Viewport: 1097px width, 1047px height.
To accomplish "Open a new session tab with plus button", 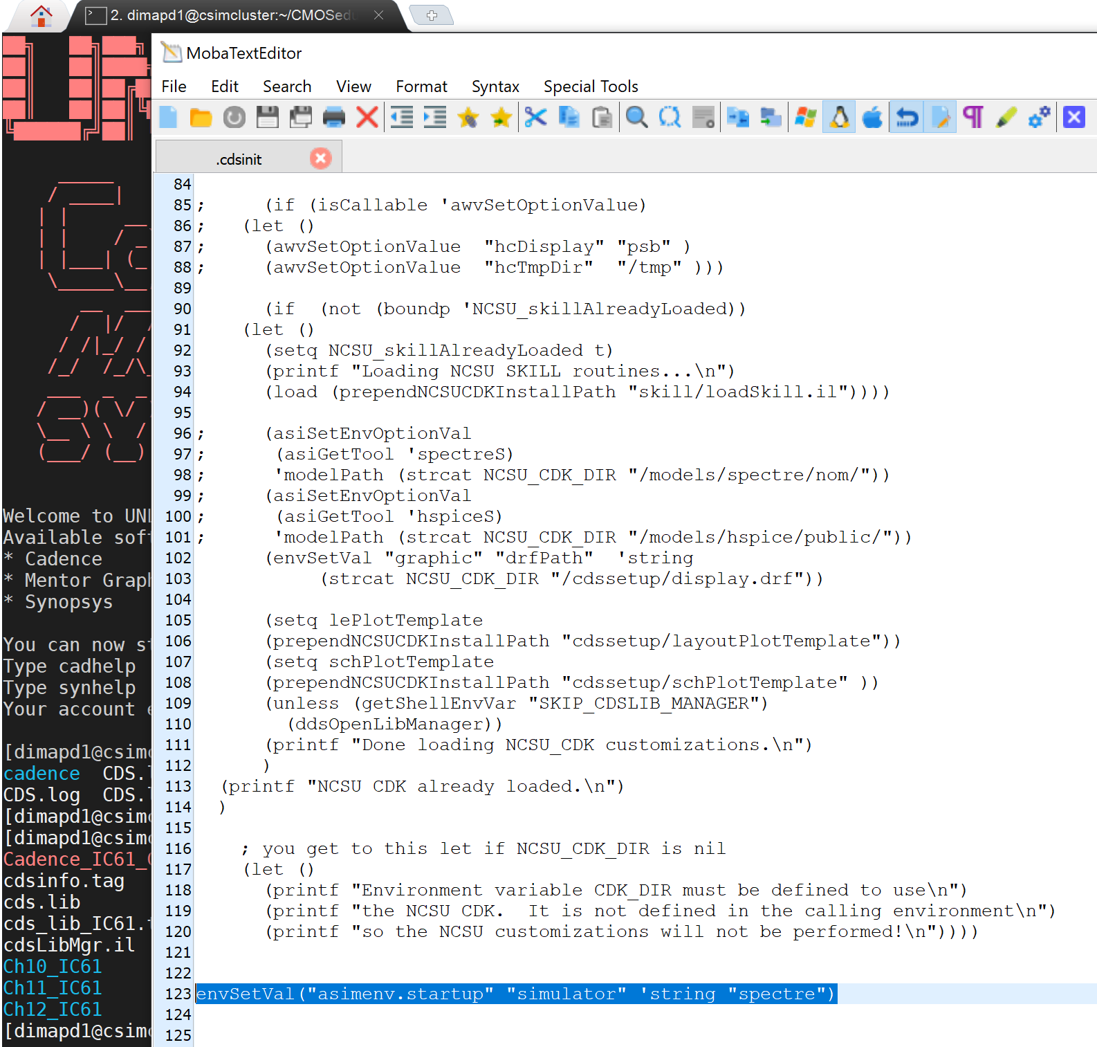I will [432, 15].
